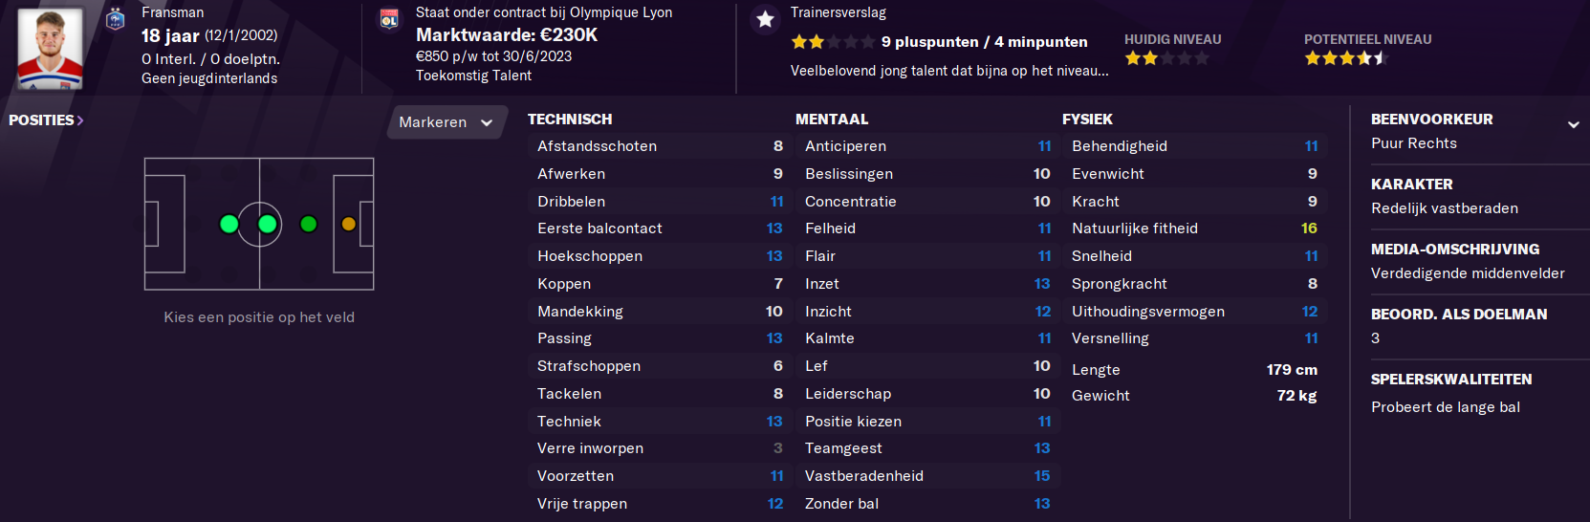Select the Eerste balcontact attribute row

[660, 228]
